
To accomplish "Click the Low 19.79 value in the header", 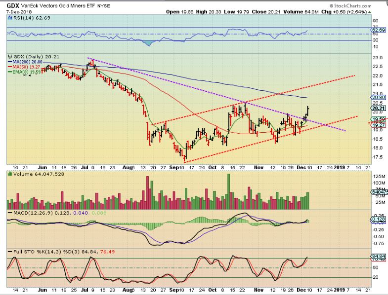I will [236, 12].
